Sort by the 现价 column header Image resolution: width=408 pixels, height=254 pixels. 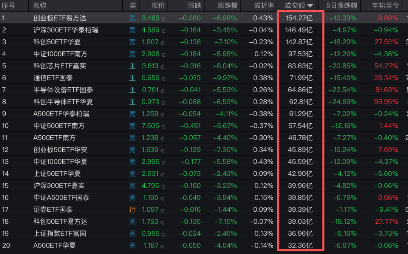click(158, 5)
